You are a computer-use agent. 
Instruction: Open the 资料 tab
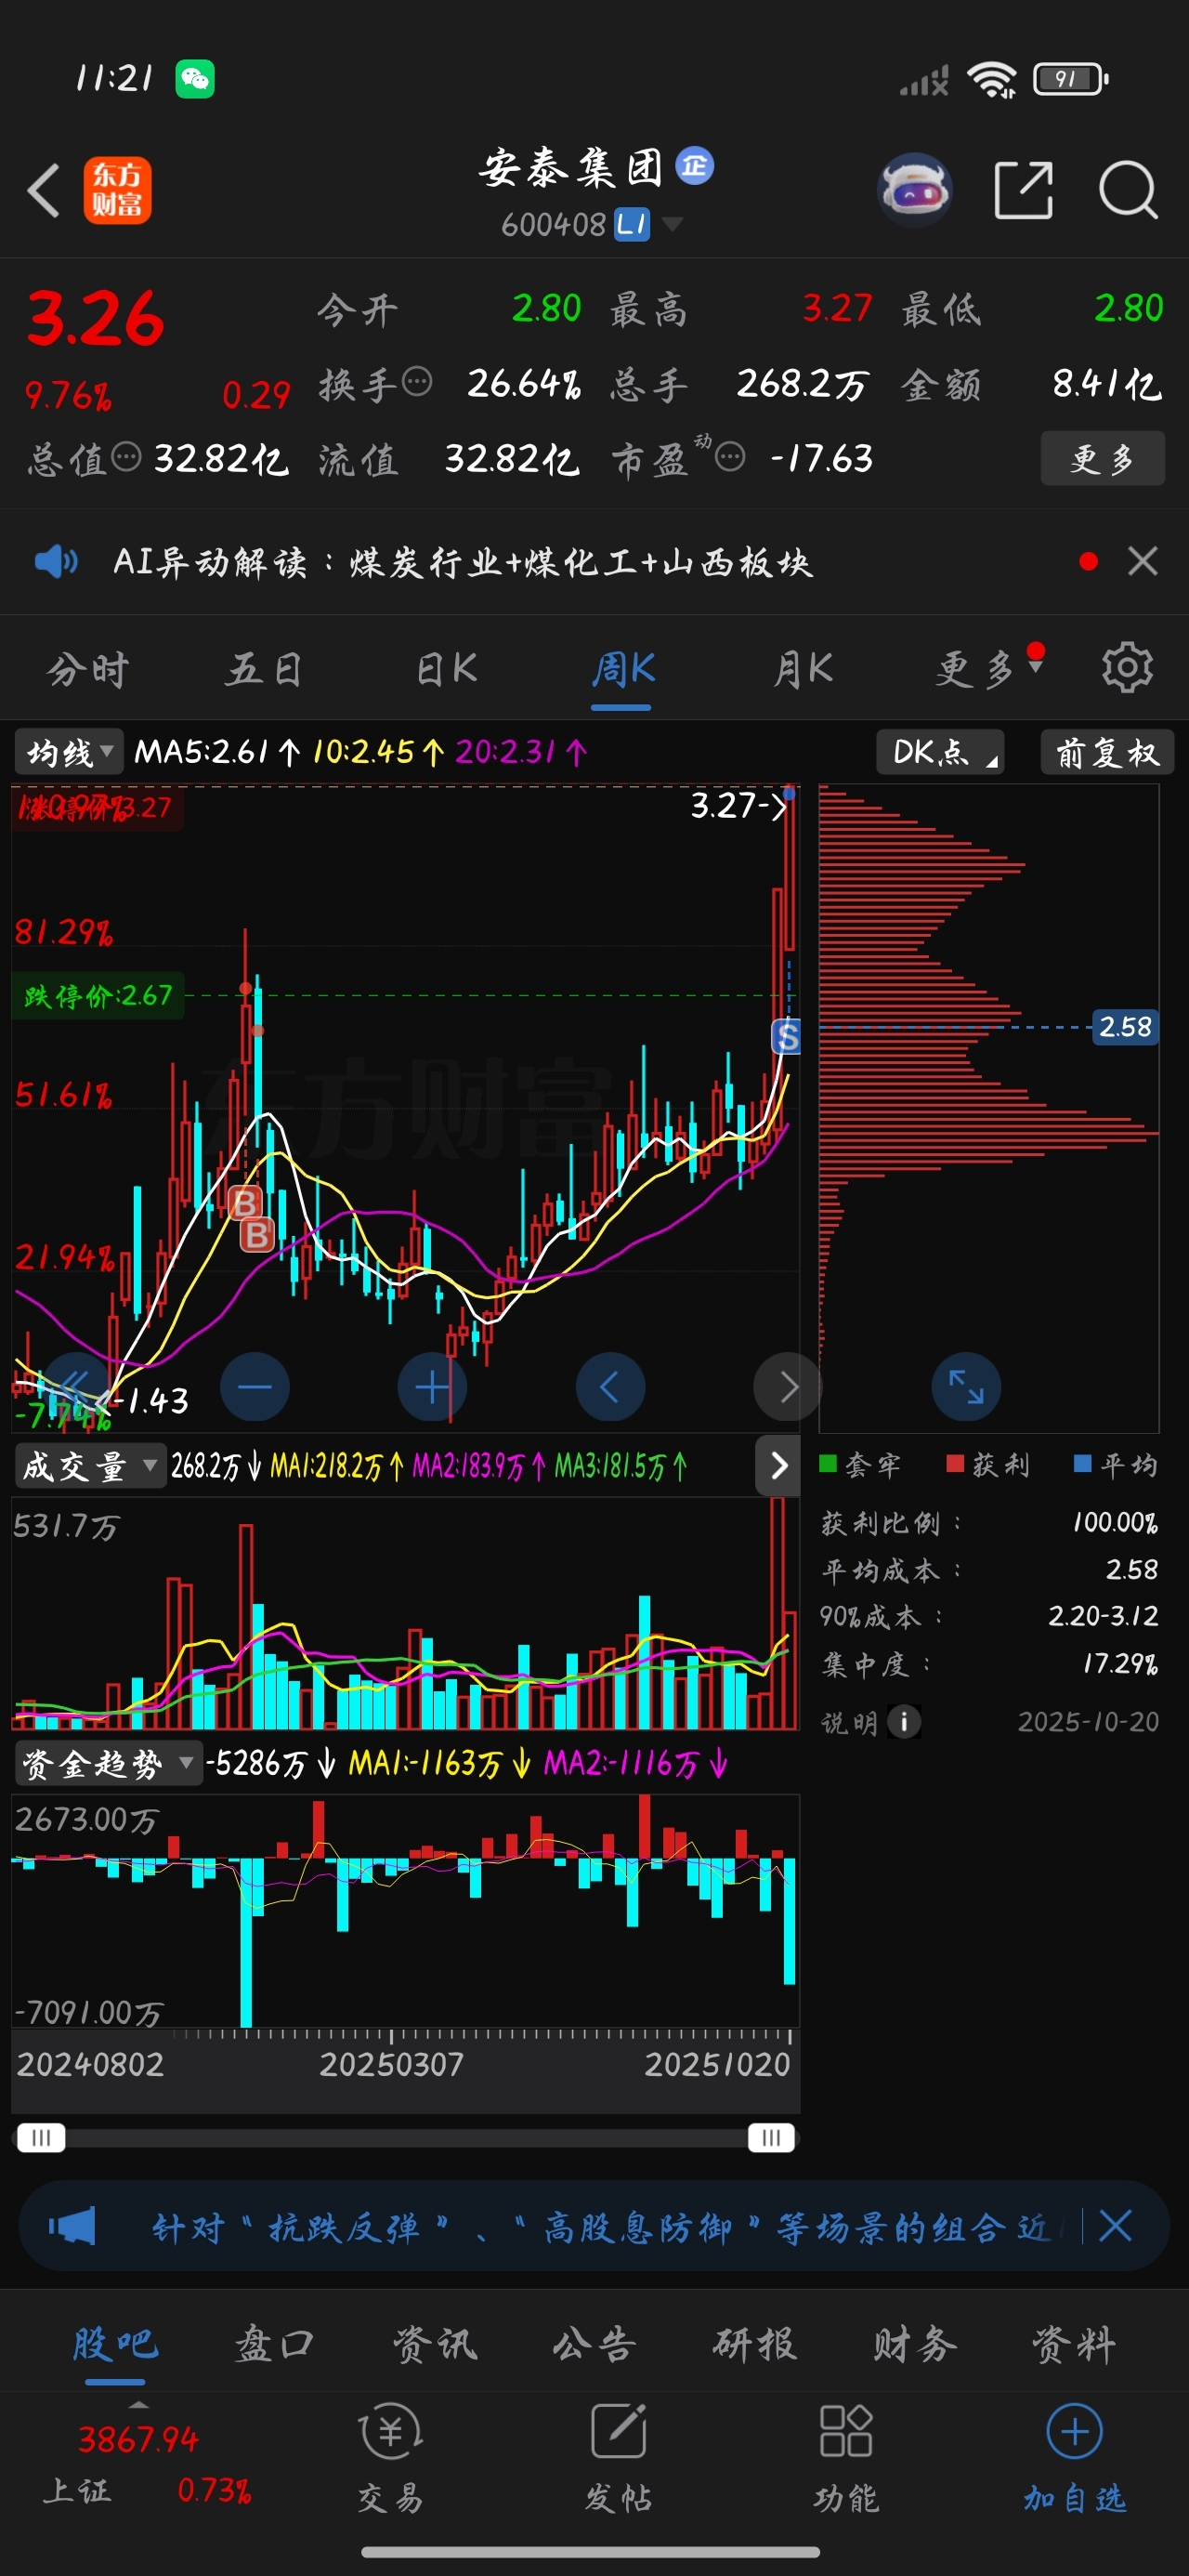click(x=1075, y=2343)
